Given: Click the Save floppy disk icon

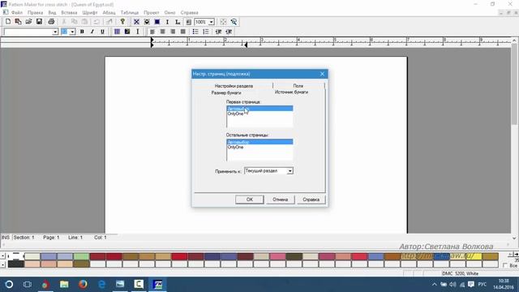Looking at the screenshot, I should click(39, 22).
